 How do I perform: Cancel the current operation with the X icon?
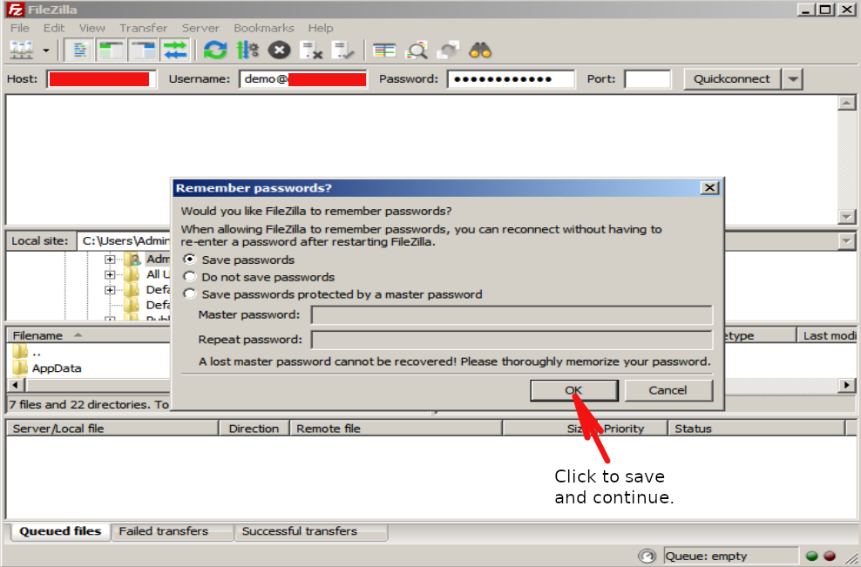coord(279,51)
